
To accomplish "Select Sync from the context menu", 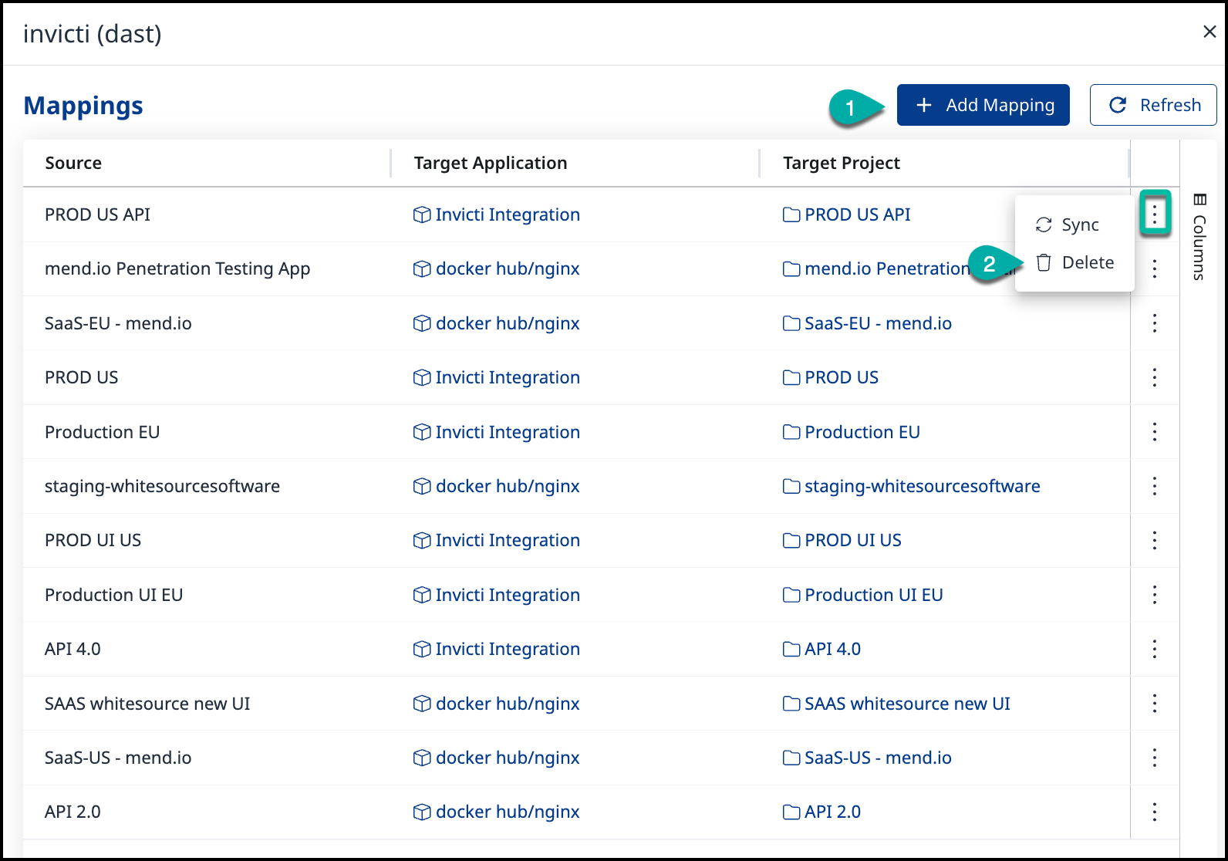I will [x=1078, y=225].
